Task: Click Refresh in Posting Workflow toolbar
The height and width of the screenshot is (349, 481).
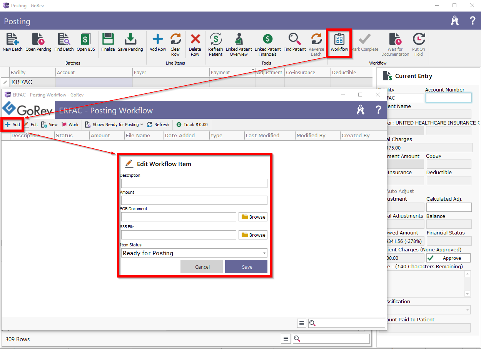Action: [158, 125]
